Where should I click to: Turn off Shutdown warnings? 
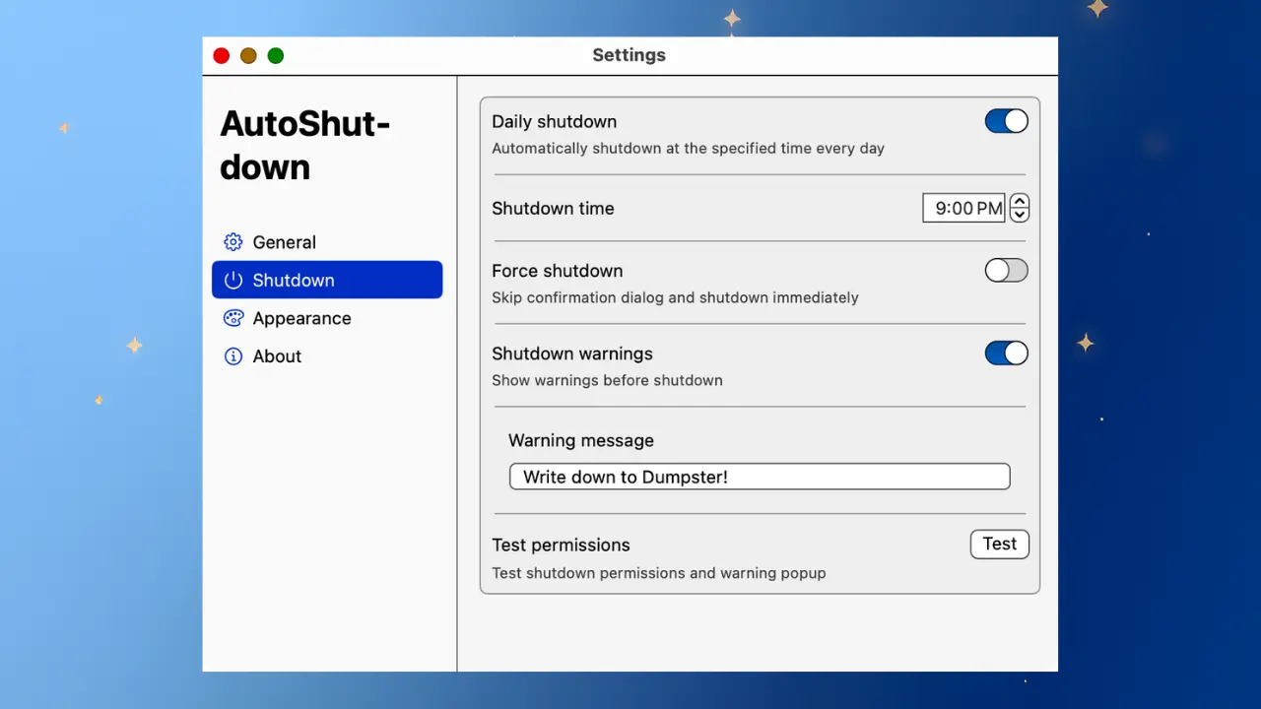click(x=1006, y=353)
